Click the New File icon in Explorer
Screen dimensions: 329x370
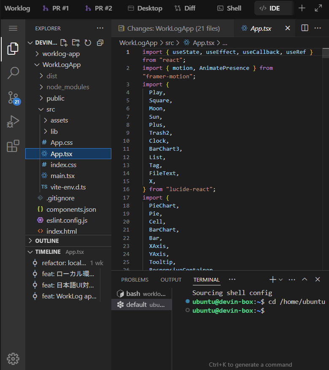(64, 43)
